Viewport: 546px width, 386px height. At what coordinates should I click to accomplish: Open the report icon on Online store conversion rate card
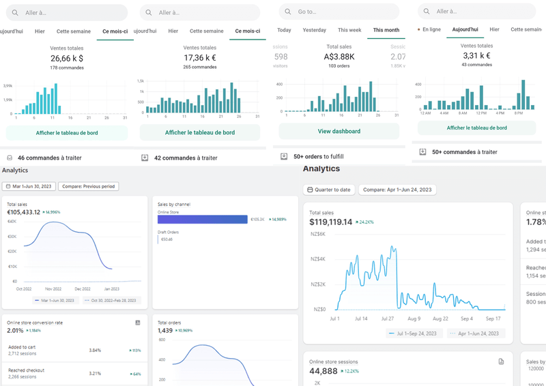pos(137,323)
